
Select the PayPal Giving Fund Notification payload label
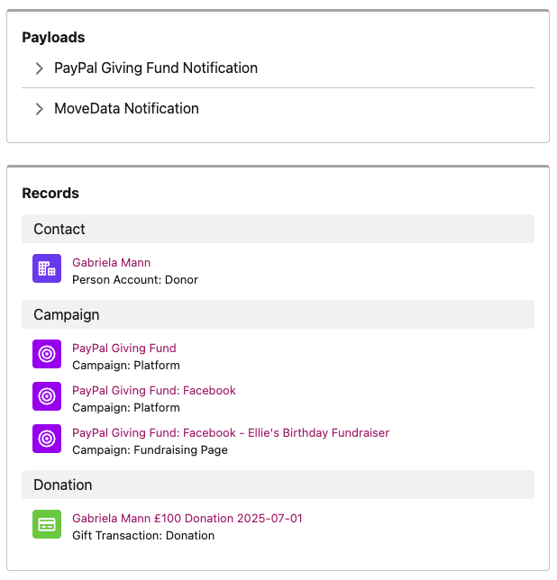click(156, 68)
